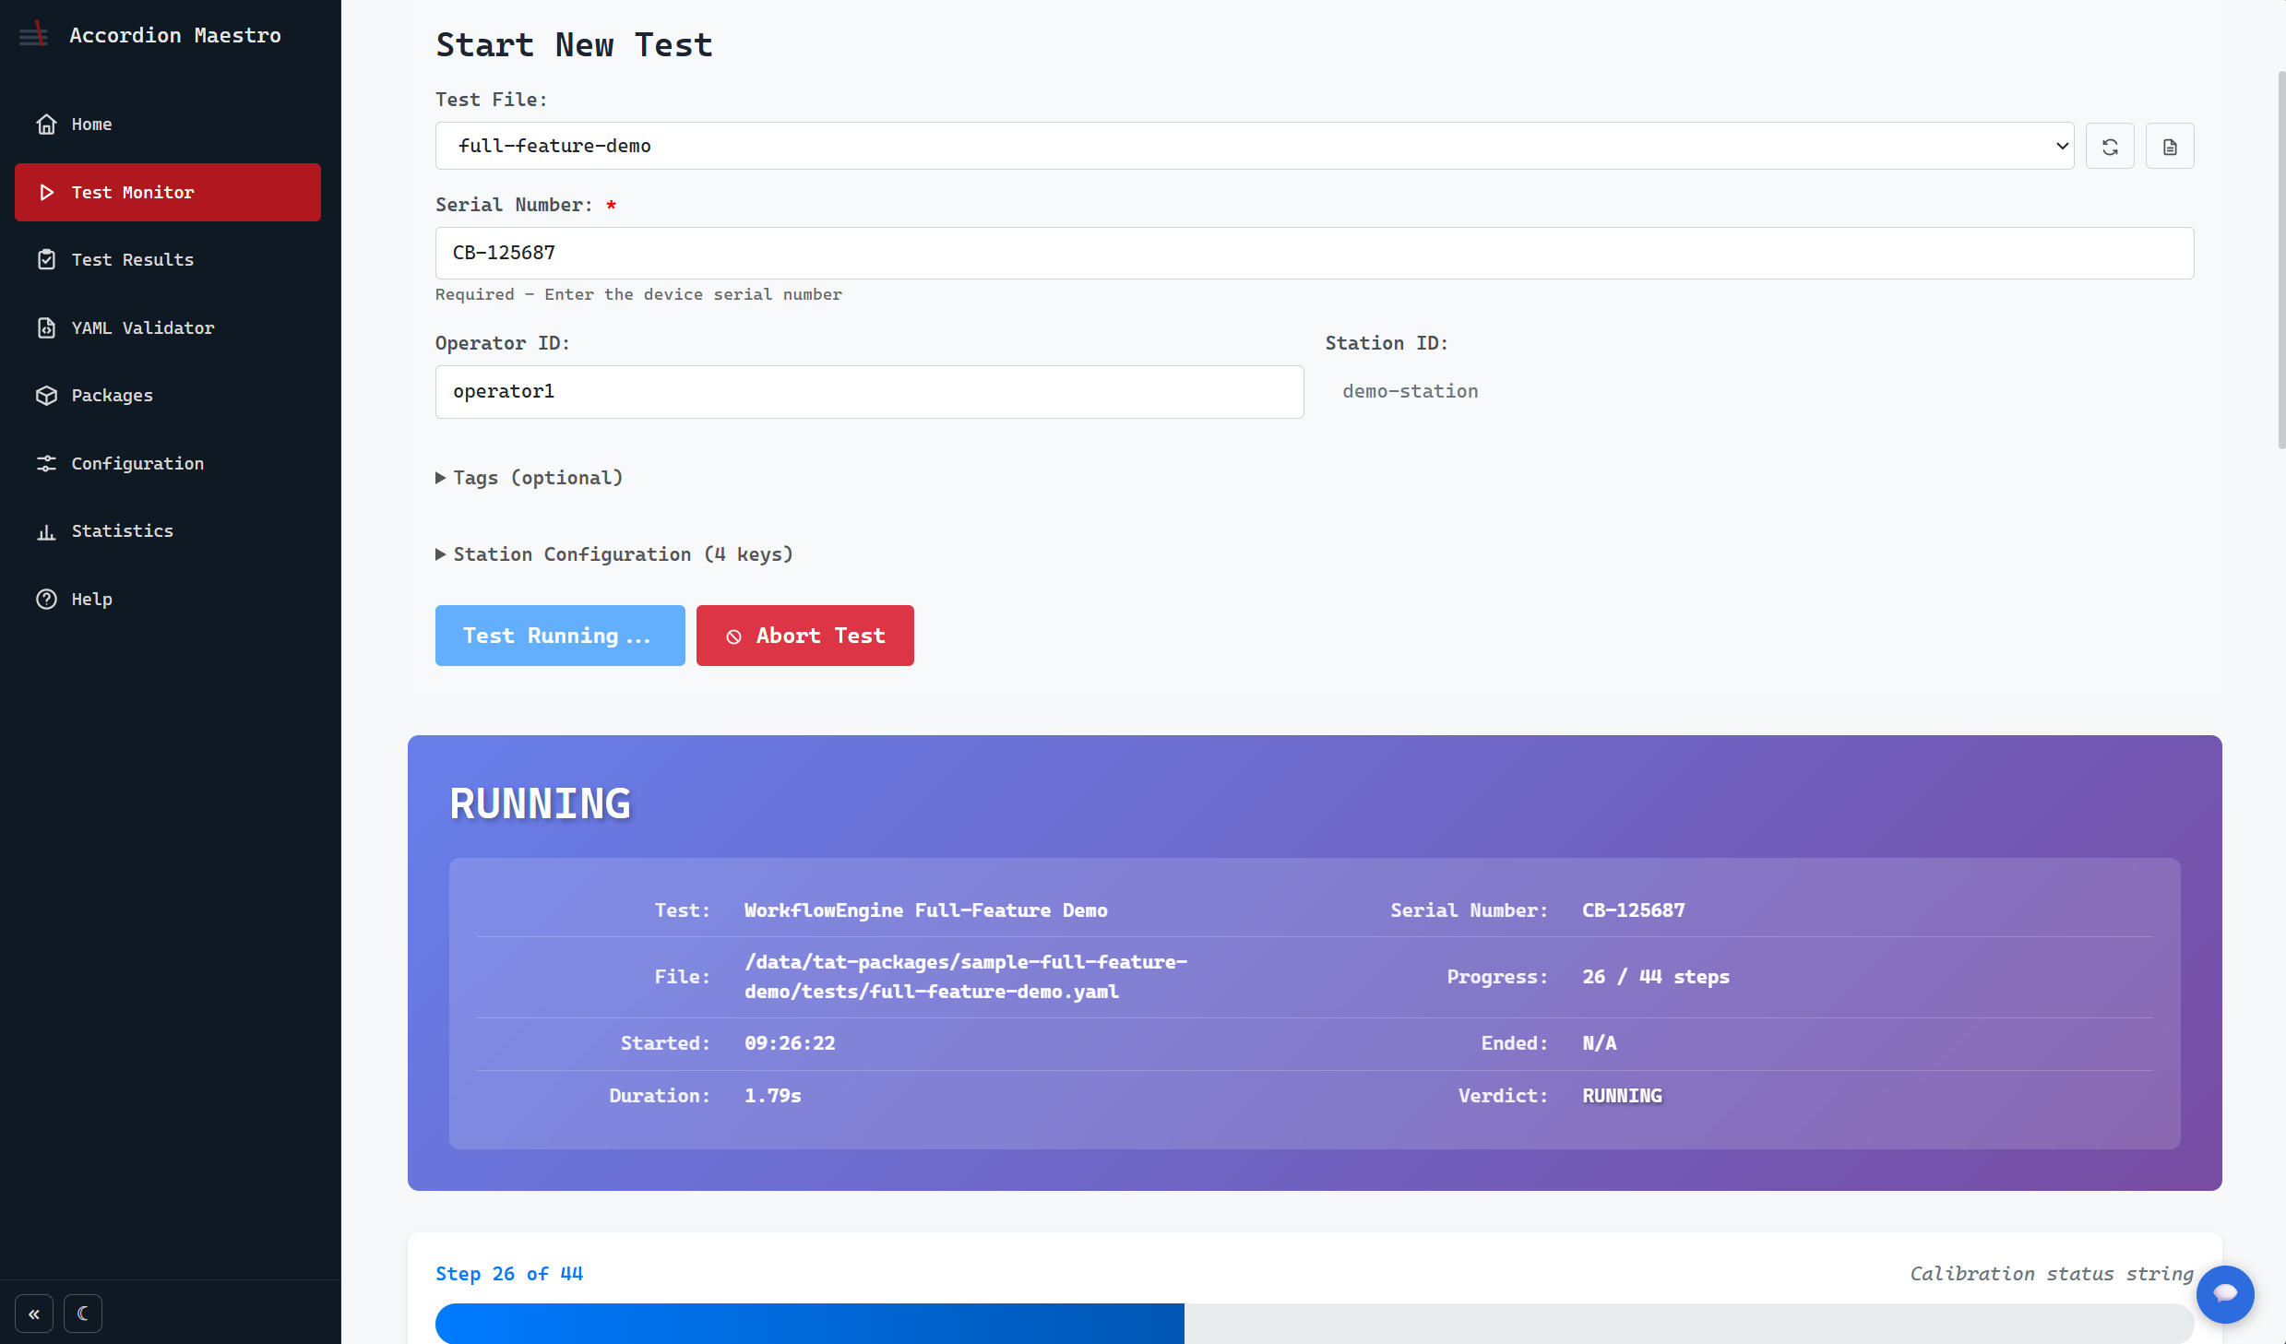Open Help page label
The width and height of the screenshot is (2286, 1344).
[x=92, y=599]
